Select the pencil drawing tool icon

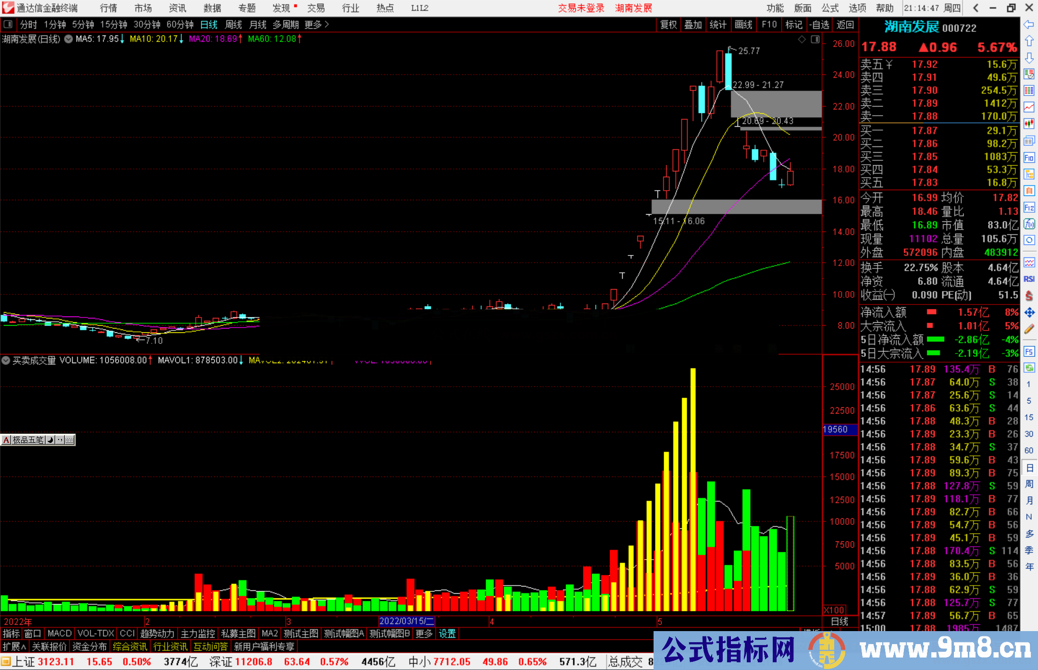(1029, 329)
